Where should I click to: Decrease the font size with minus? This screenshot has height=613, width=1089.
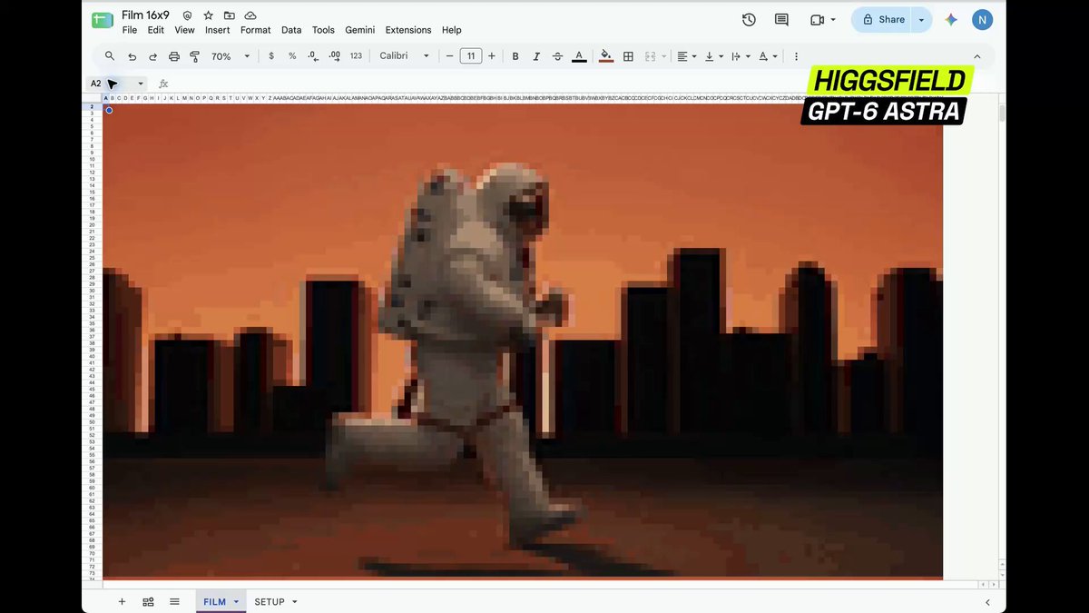coord(449,56)
